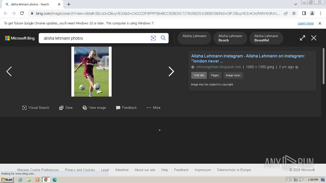Click the Microsoft Bing logo
326x183 pixels.
tap(20, 38)
